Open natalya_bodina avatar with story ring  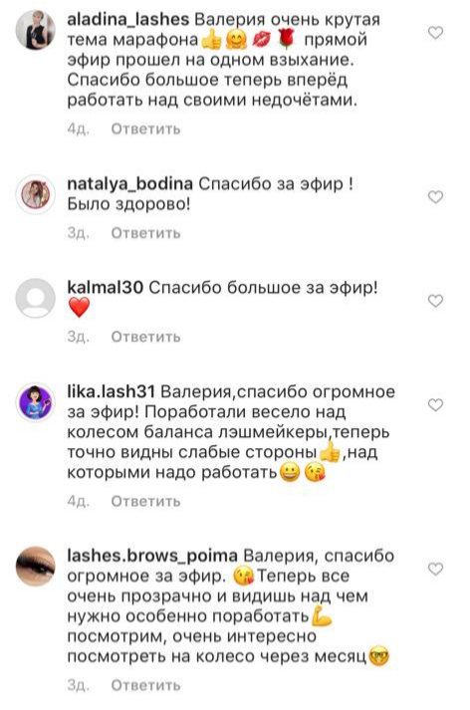click(35, 194)
